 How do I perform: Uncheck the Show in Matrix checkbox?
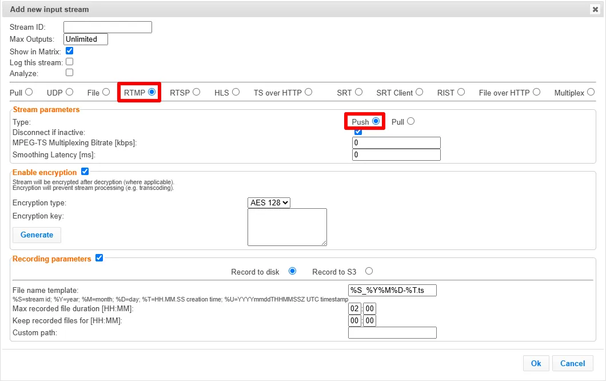pyautogui.click(x=70, y=51)
